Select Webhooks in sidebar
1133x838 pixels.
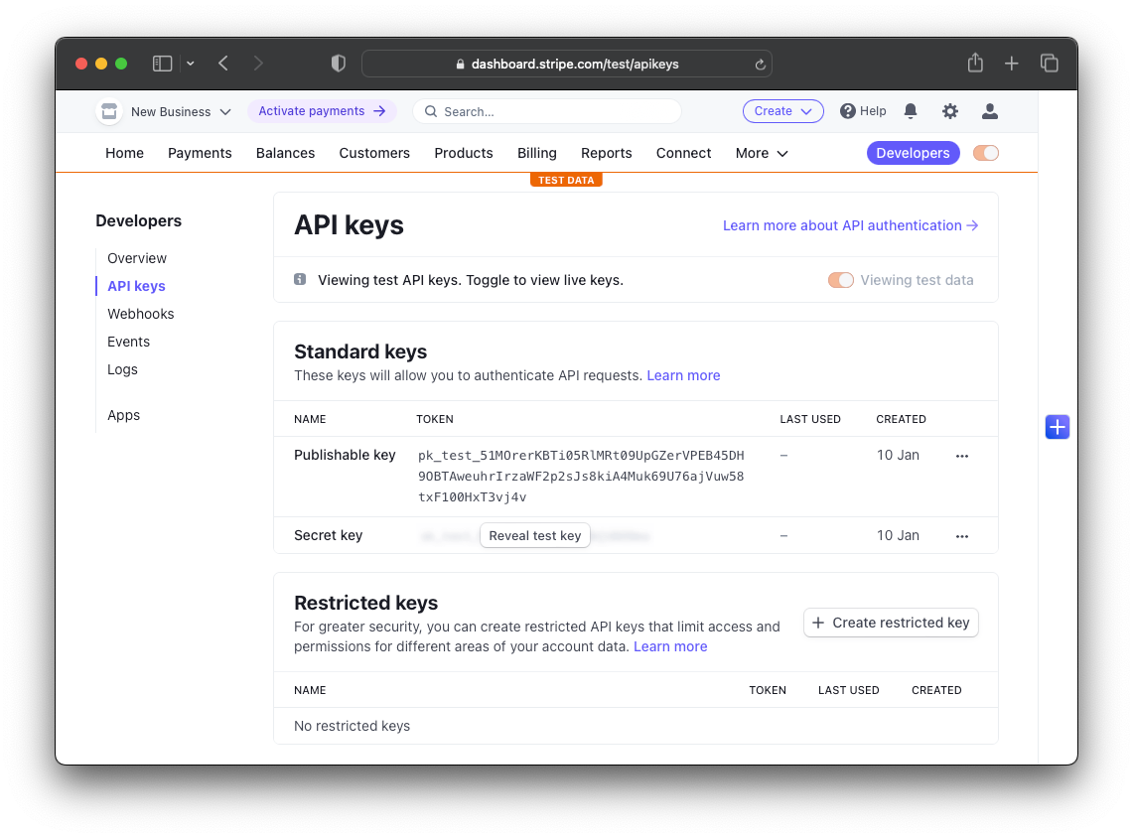pos(140,314)
